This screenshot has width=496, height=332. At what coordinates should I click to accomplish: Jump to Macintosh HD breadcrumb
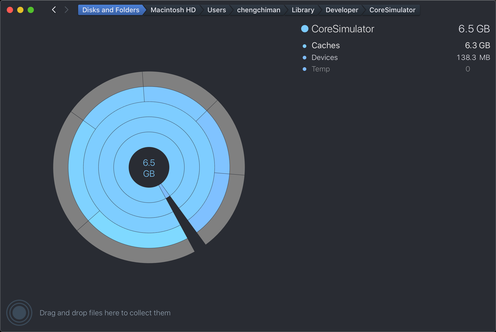[173, 10]
